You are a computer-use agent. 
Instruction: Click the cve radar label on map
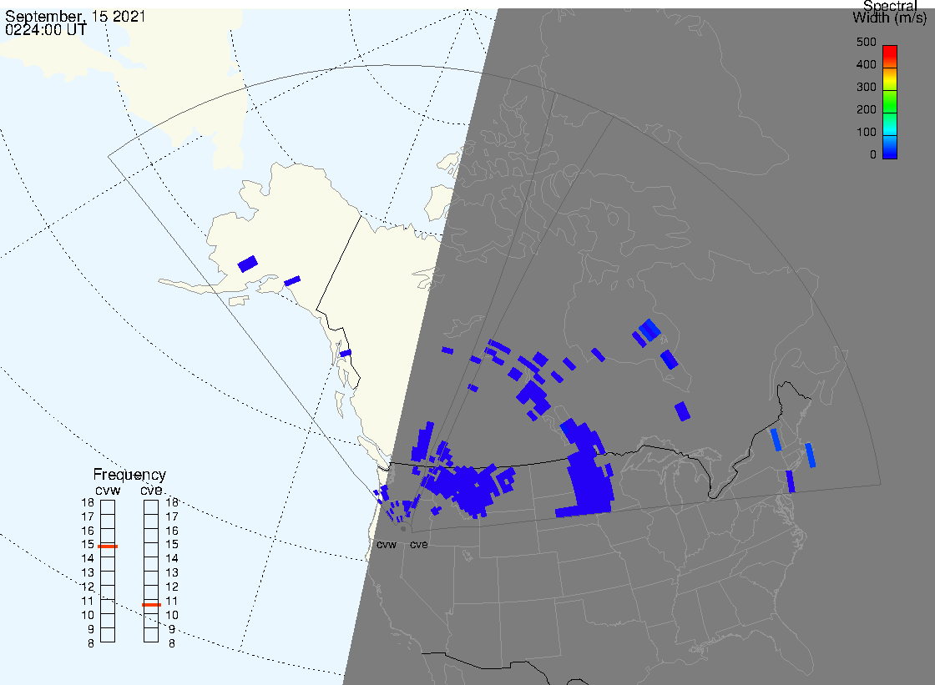coord(418,545)
